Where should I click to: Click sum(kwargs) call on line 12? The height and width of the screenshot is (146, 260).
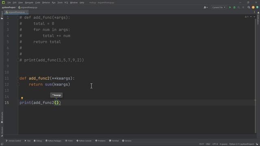58,84
